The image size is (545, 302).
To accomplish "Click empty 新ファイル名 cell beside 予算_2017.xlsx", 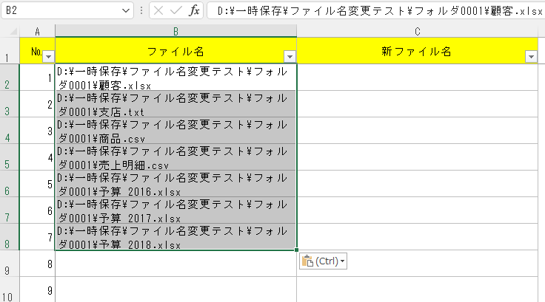I will [x=417, y=210].
